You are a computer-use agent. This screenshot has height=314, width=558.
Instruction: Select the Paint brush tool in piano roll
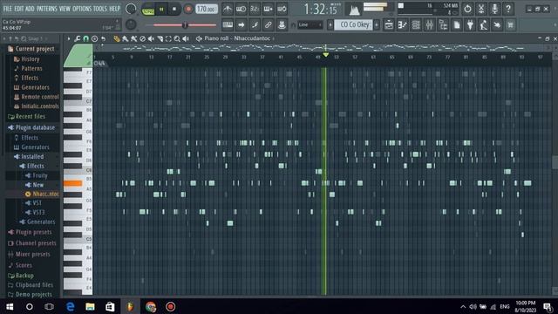tap(126, 38)
